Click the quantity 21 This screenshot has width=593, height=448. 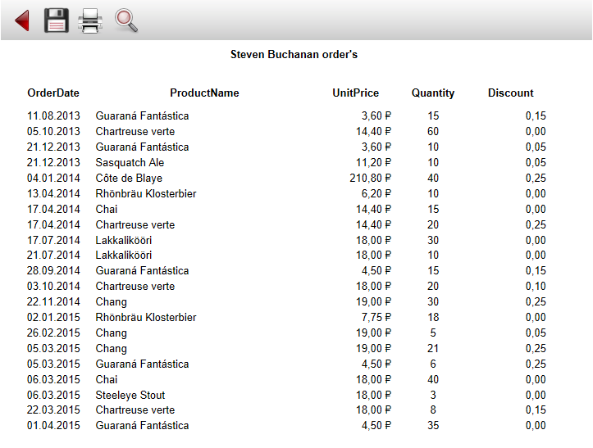point(433,348)
